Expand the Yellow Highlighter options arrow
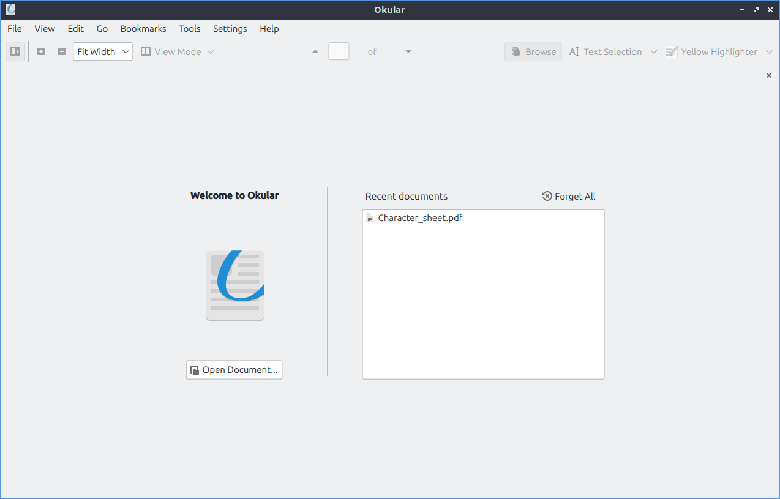Image resolution: width=780 pixels, height=499 pixels. pos(770,52)
